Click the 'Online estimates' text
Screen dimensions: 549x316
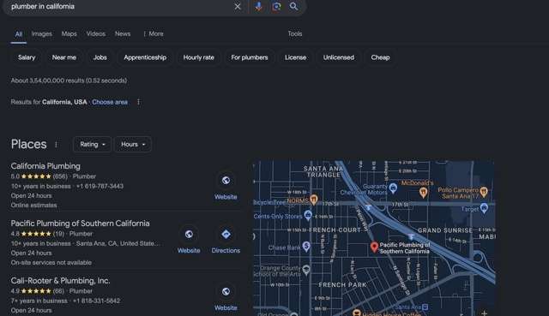click(x=34, y=206)
